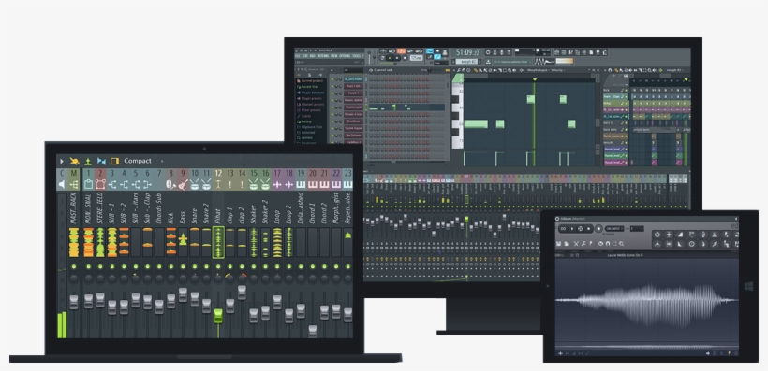
Task: Open the morph #2 pattern selector
Action: (x=465, y=62)
